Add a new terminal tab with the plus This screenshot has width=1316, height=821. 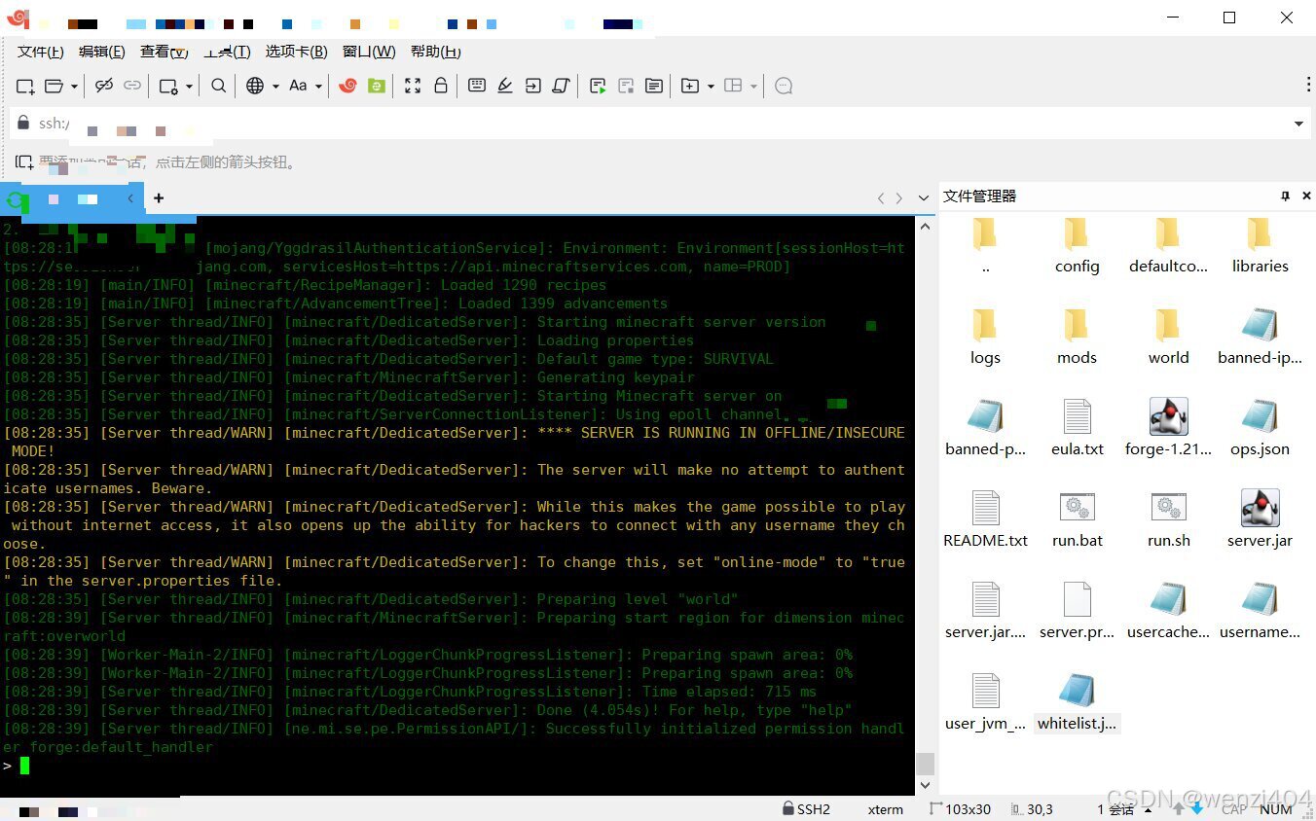(159, 198)
